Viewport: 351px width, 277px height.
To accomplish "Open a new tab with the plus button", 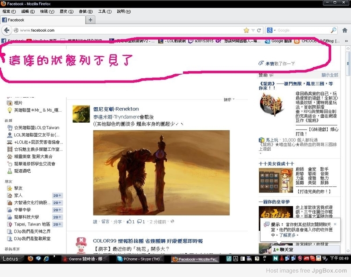I will tap(90, 20).
